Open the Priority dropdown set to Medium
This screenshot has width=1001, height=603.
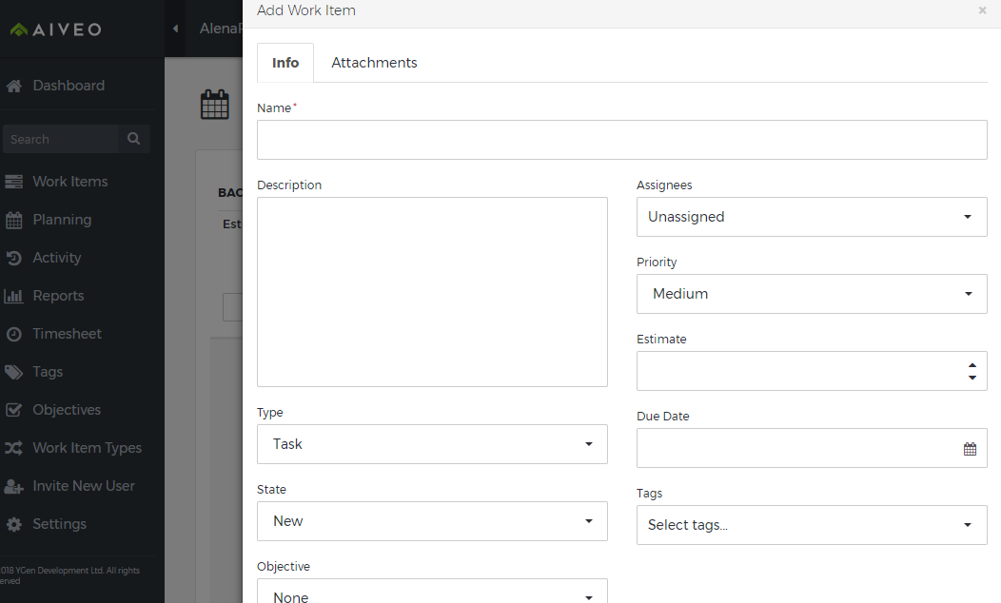click(811, 294)
